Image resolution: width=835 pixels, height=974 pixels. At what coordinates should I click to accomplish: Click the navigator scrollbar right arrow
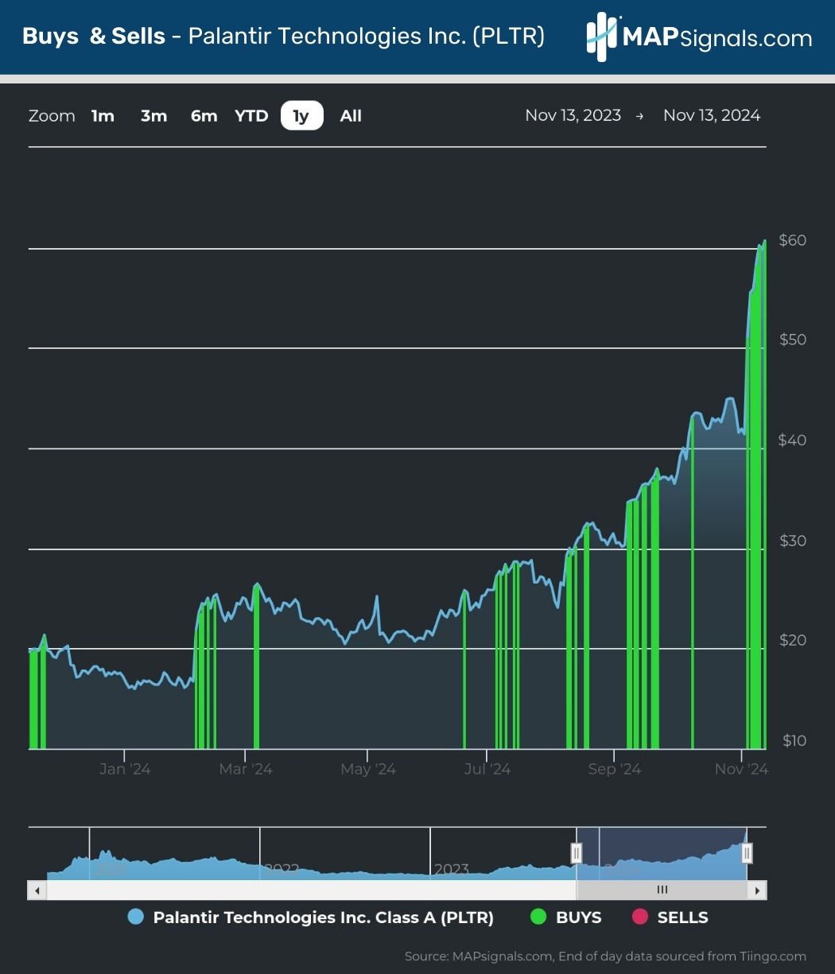758,890
